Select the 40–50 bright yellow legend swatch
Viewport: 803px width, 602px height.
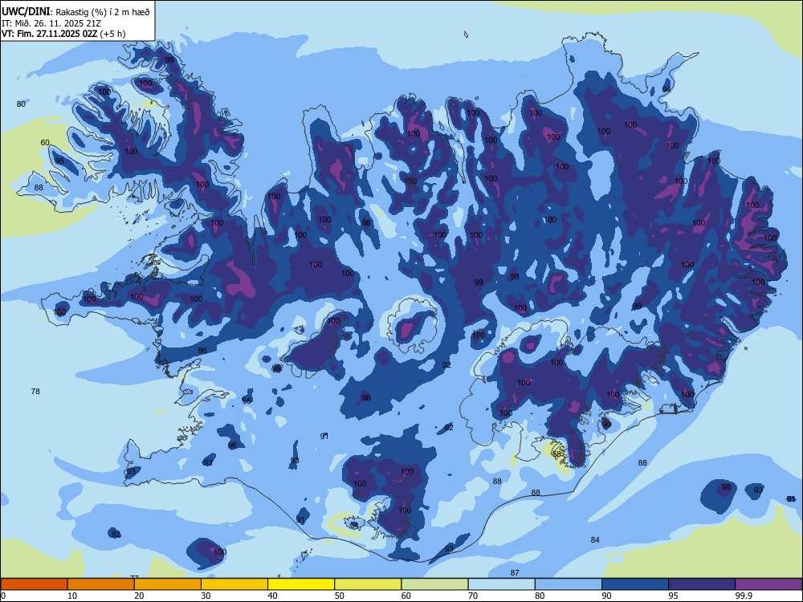click(301, 584)
